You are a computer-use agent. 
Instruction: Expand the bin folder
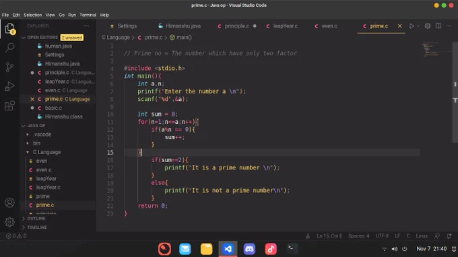[36, 143]
